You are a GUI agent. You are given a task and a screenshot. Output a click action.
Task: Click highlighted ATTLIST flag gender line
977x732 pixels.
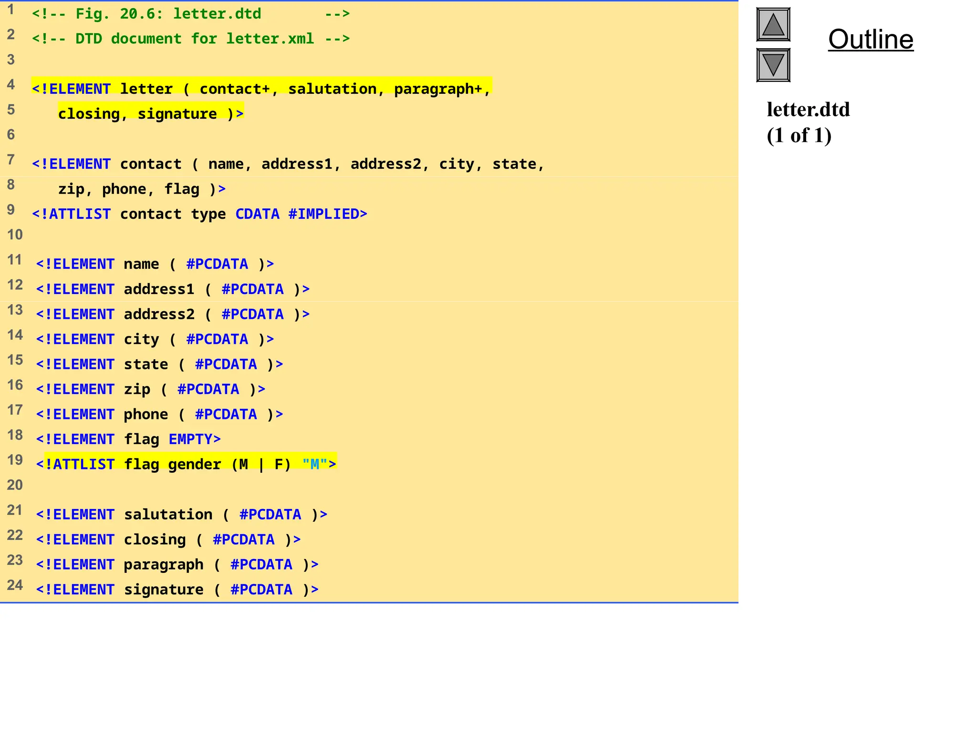pyautogui.click(x=187, y=464)
